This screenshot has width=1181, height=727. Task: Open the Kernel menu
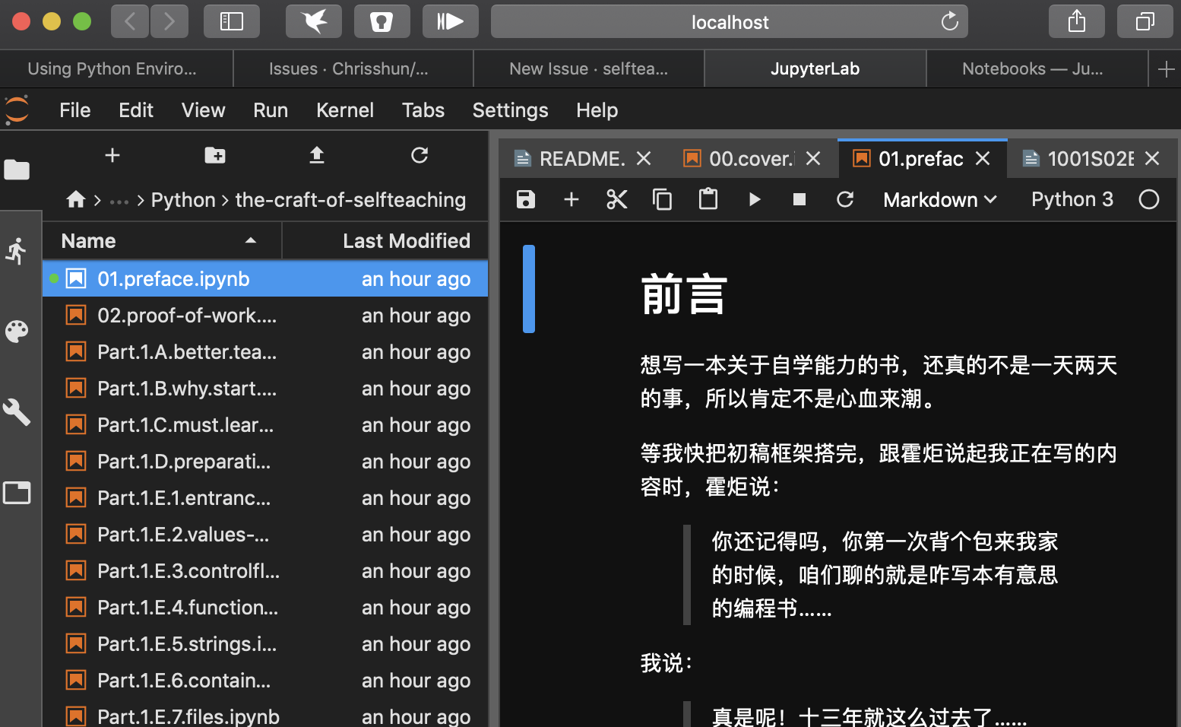coord(345,110)
